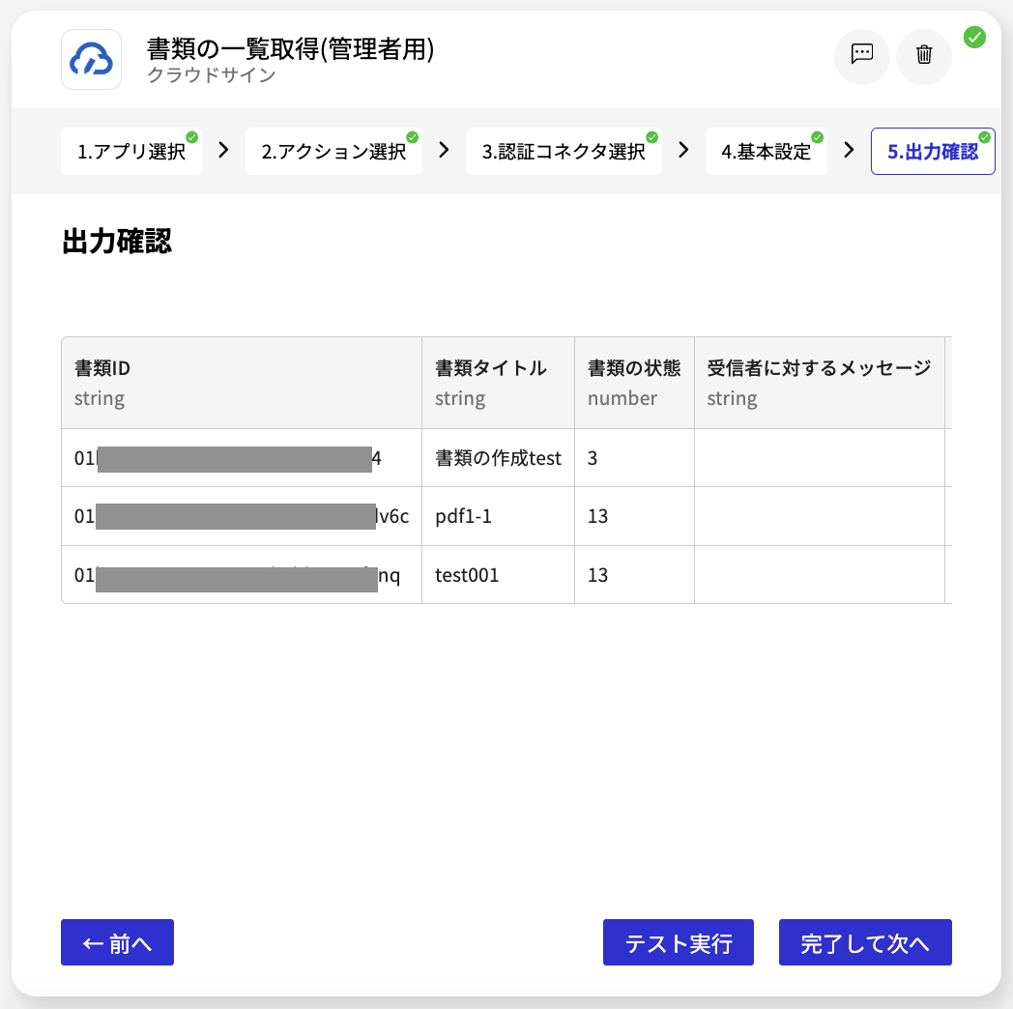
Task: Click the 書類タイトル column header
Action: (x=498, y=383)
